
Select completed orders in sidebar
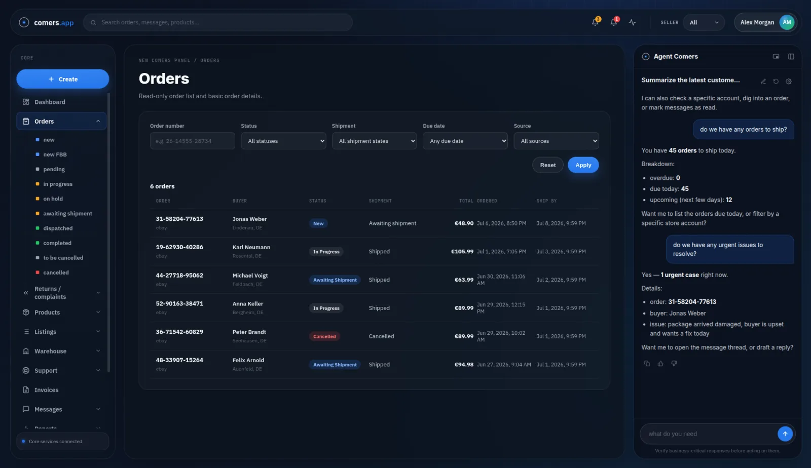57,243
